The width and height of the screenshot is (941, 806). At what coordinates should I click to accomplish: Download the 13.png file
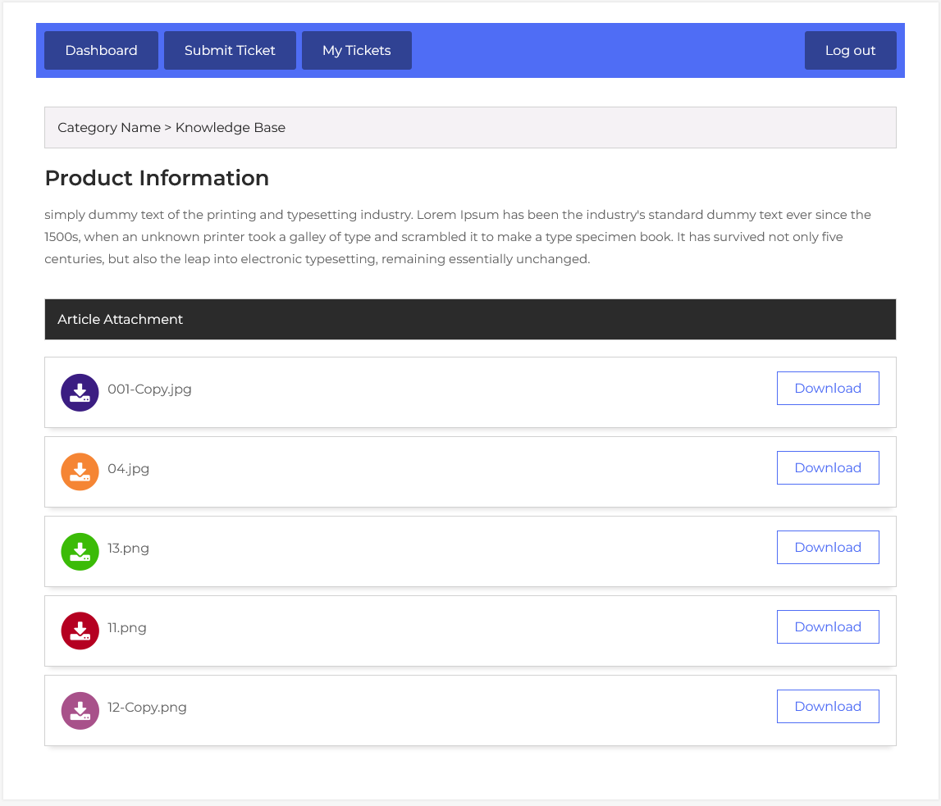[827, 548]
